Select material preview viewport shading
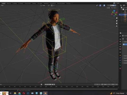 [114, 6]
